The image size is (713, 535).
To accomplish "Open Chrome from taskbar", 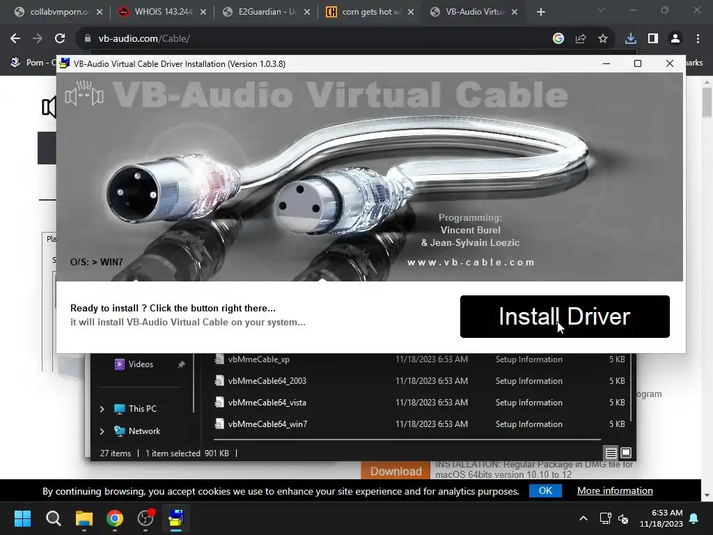I will (115, 518).
